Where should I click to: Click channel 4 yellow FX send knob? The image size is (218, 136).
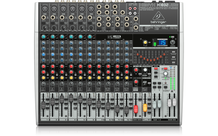tap(71, 78)
